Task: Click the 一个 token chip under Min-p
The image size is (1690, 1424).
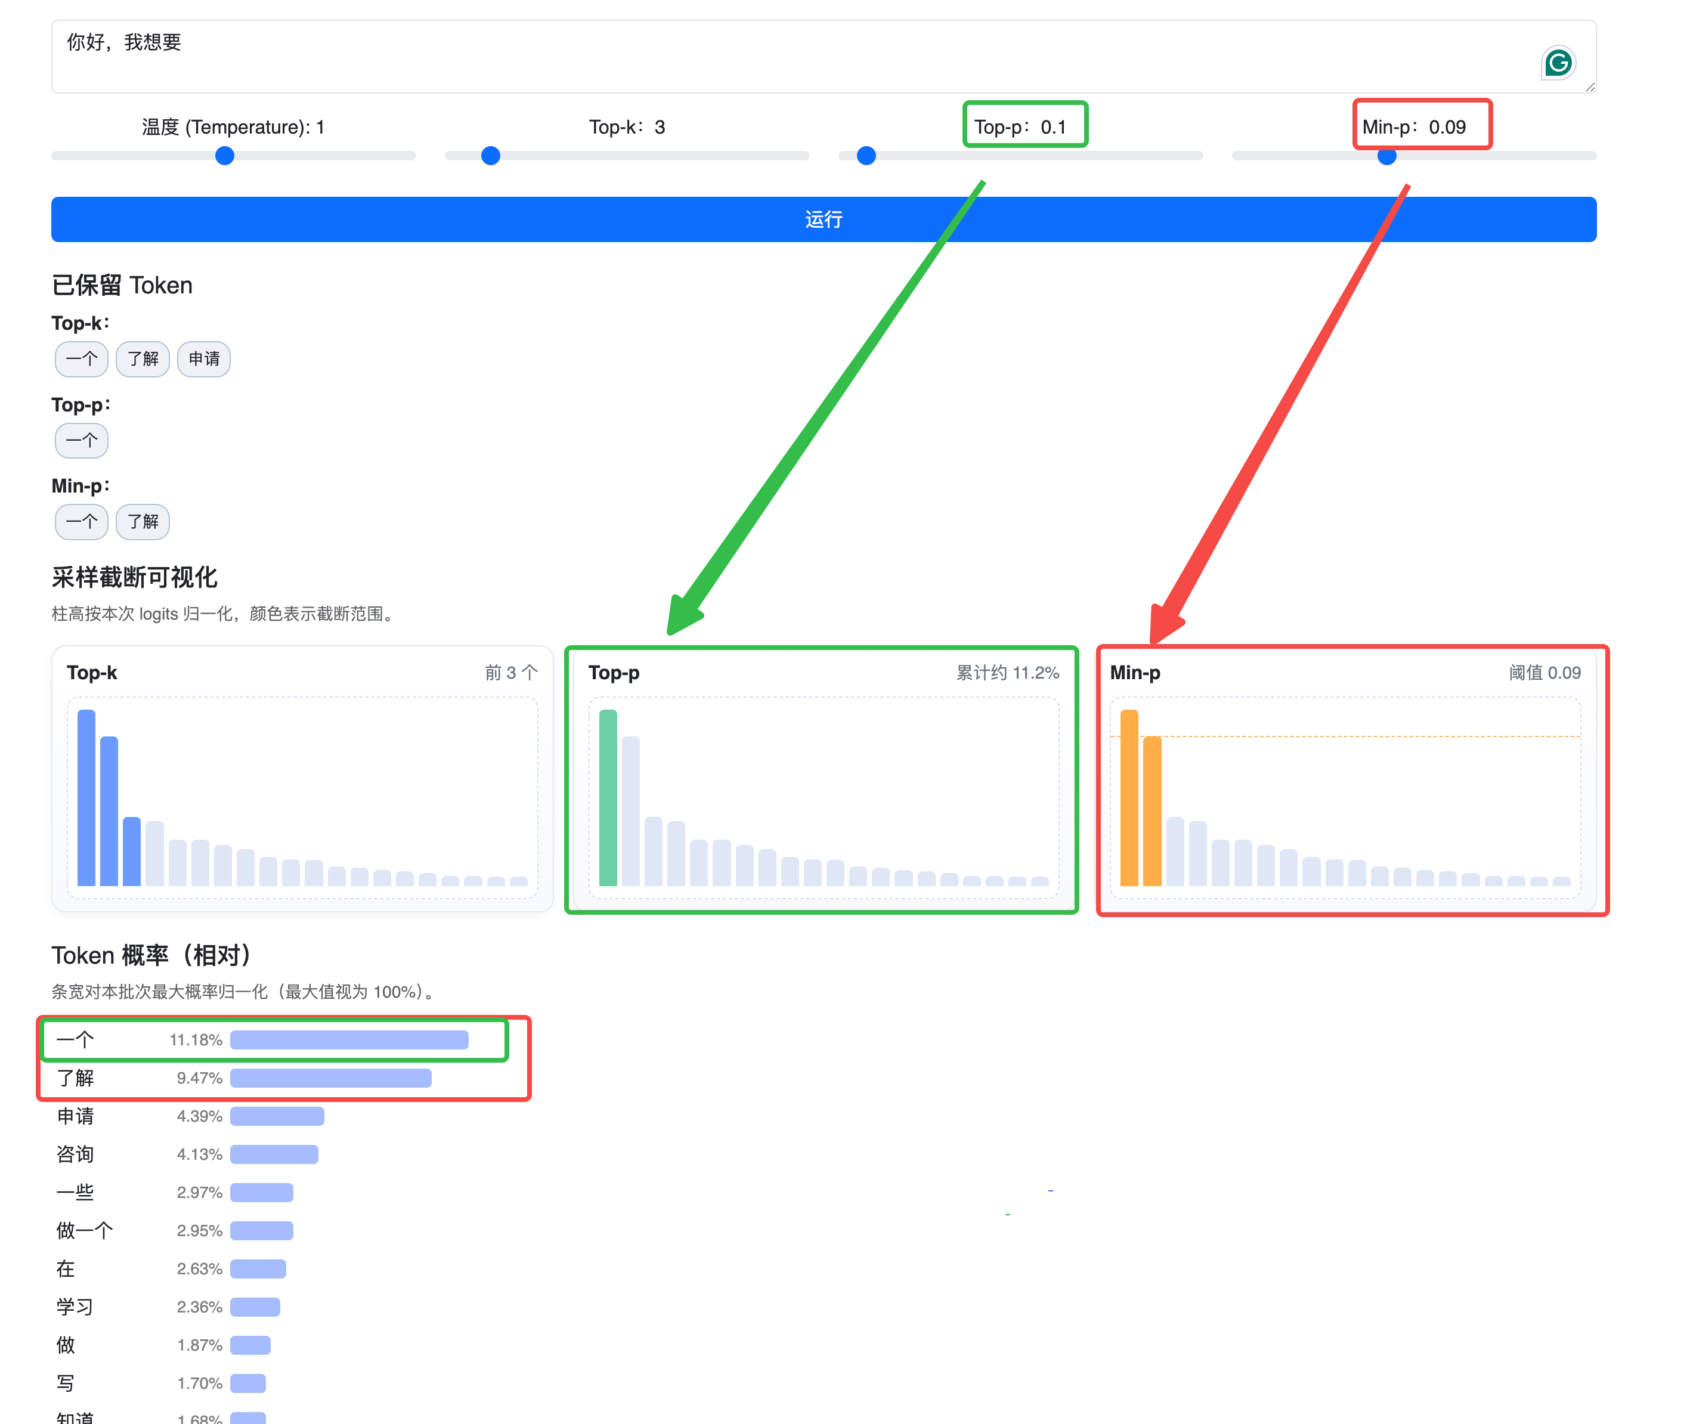Action: pos(82,522)
